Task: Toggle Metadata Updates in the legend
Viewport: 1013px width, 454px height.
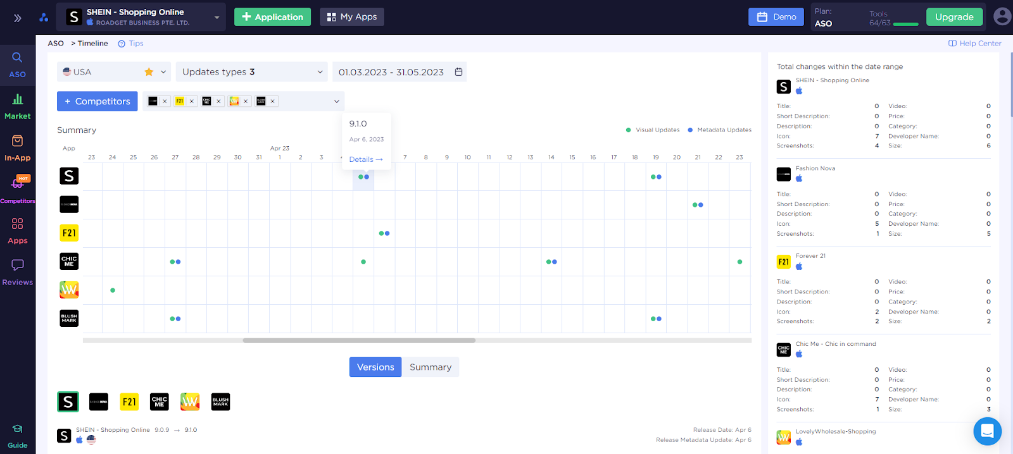Action: click(x=719, y=130)
